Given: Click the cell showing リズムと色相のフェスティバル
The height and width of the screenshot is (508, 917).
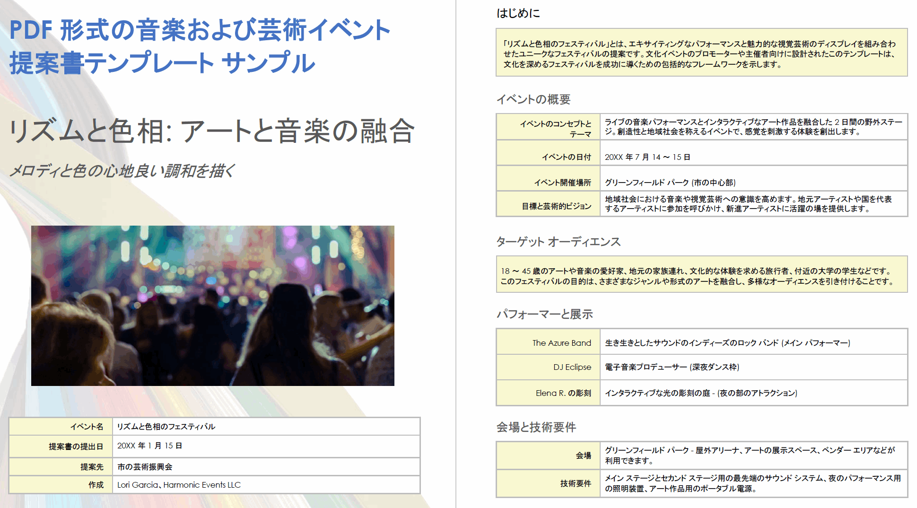Looking at the screenshot, I should 166,426.
